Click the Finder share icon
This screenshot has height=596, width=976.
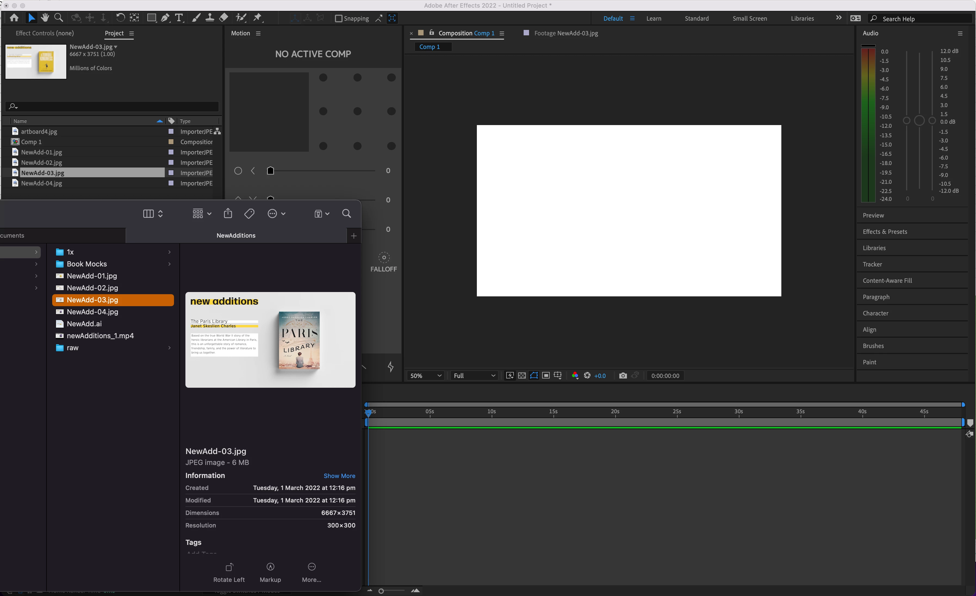point(228,214)
